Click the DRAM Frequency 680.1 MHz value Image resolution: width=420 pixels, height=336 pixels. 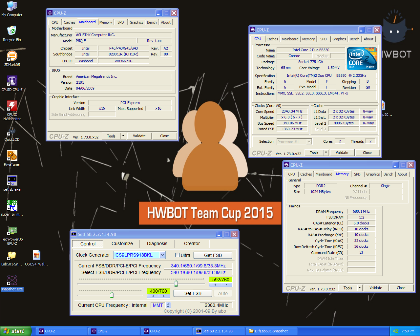(361, 211)
